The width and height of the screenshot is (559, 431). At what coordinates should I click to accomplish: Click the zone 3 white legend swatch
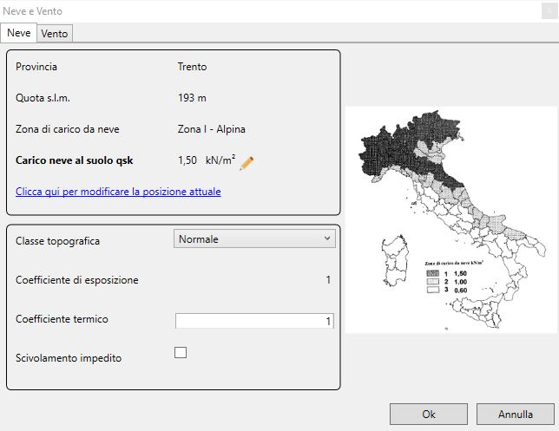point(432,290)
